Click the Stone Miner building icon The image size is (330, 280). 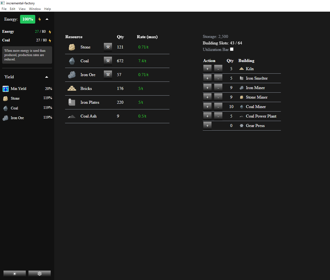242,97
